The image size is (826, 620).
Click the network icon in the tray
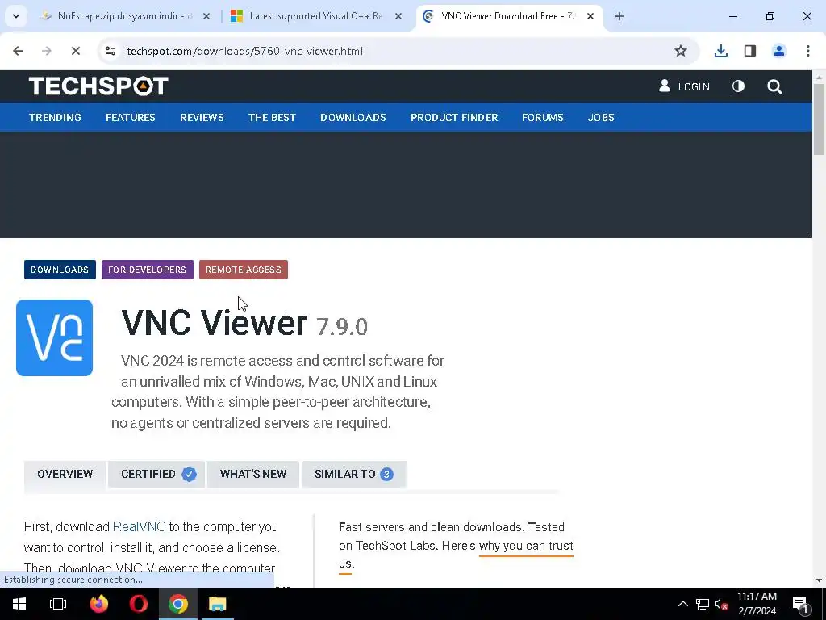703,604
